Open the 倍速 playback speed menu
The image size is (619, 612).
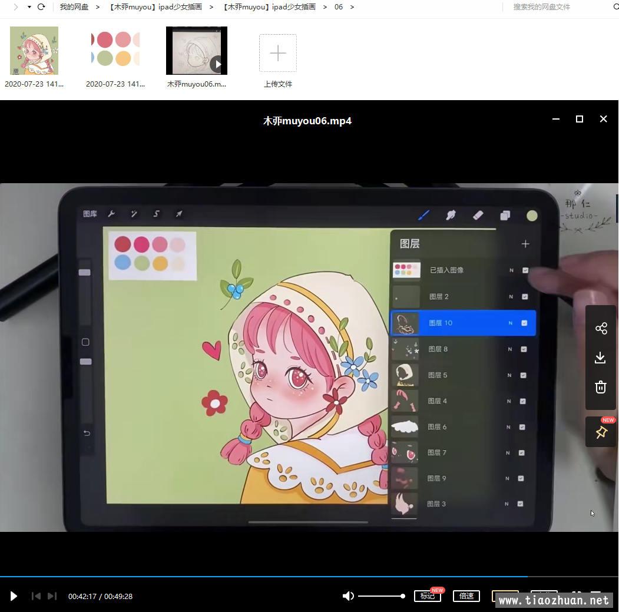click(x=466, y=596)
